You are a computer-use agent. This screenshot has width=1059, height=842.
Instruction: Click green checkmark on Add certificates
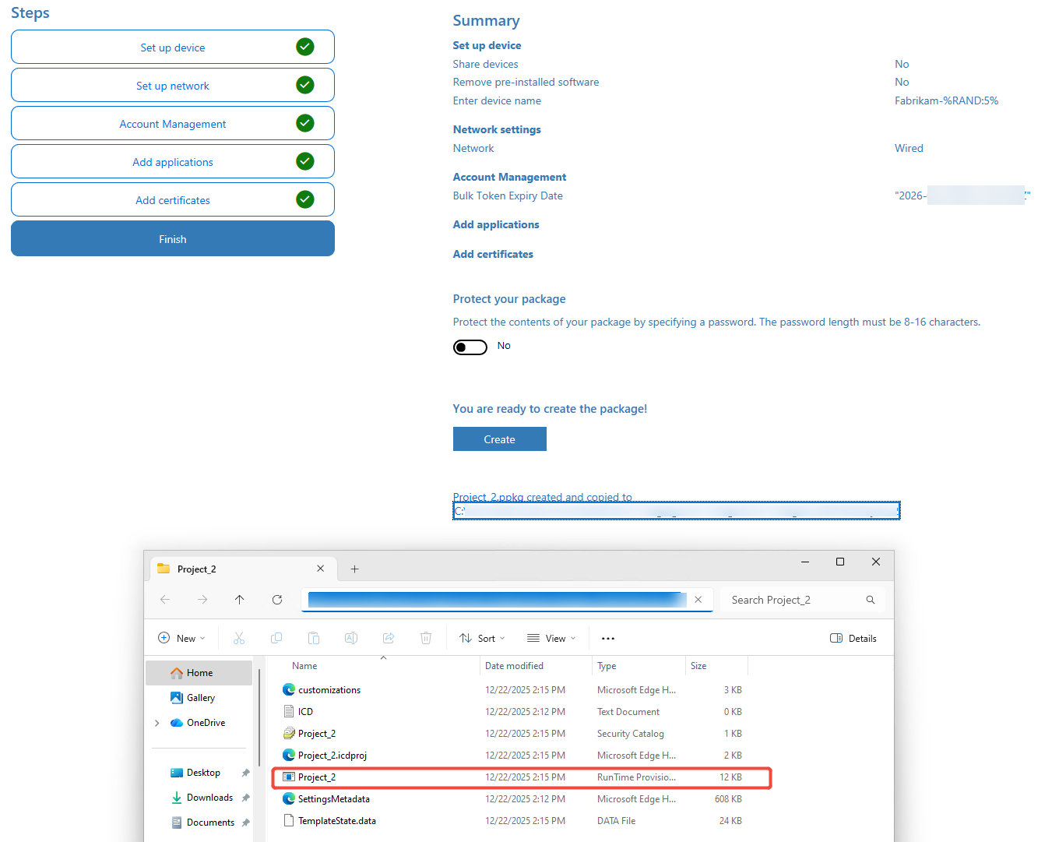point(305,199)
